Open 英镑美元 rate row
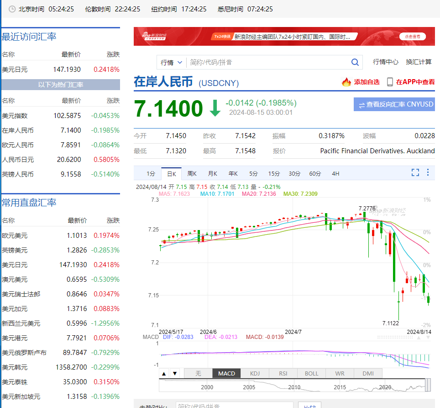 [x=61, y=250]
